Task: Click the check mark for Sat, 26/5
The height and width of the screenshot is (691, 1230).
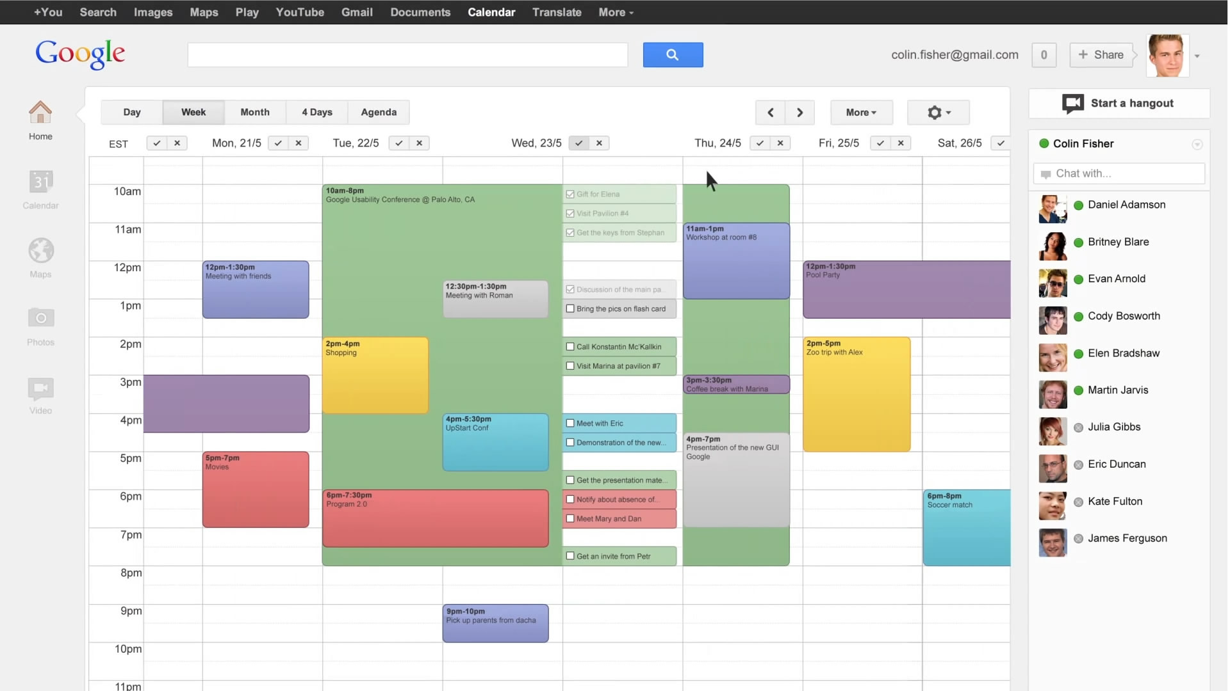Action: point(1001,143)
